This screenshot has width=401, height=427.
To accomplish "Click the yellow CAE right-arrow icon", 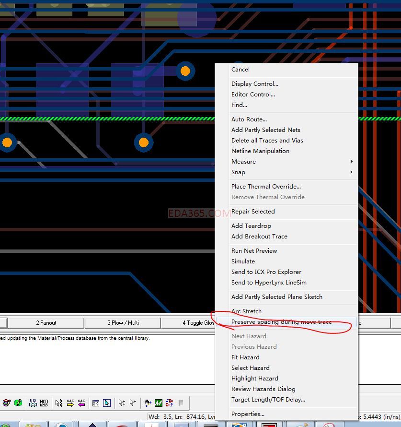I will (70, 403).
